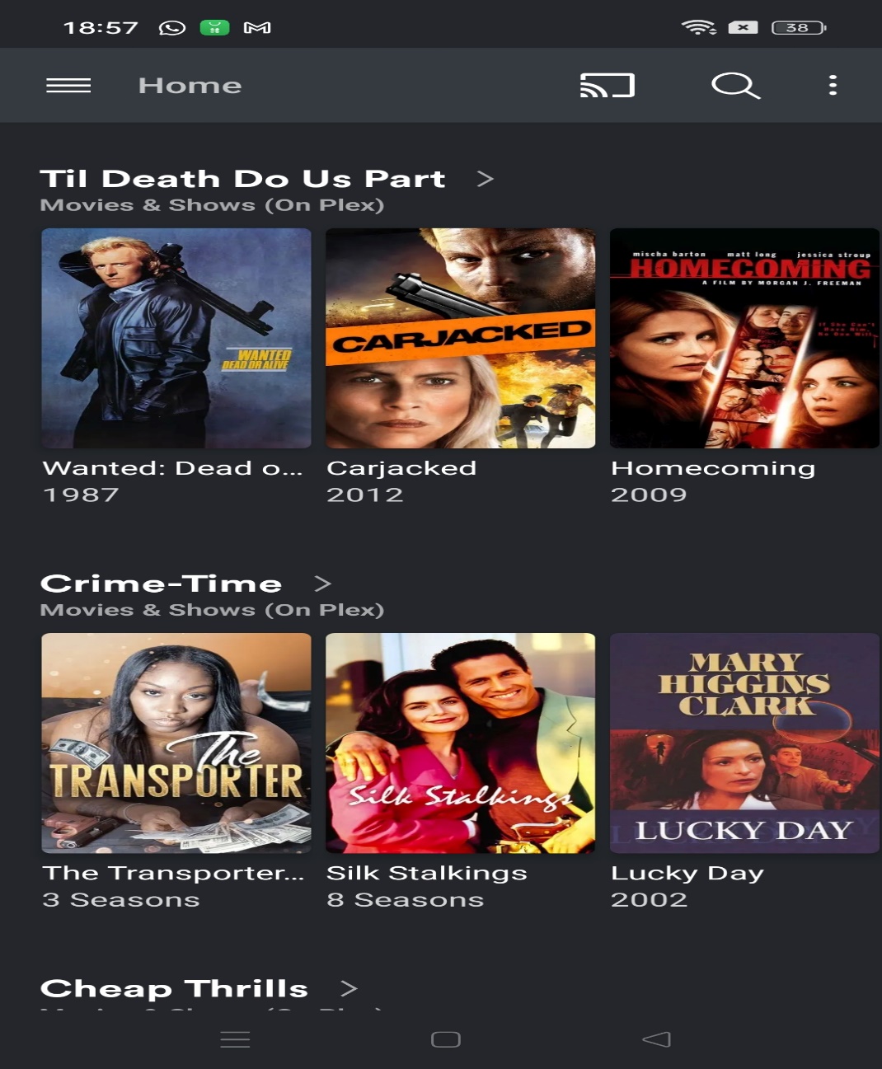Select Wanted: Dead or Alive poster

(x=176, y=338)
